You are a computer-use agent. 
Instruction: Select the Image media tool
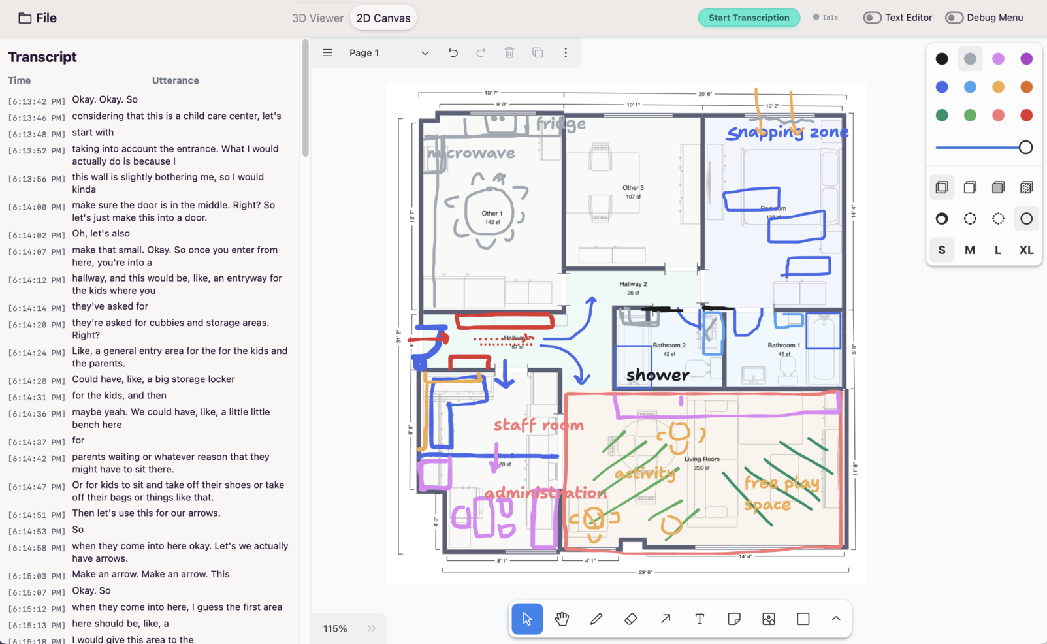pos(769,619)
